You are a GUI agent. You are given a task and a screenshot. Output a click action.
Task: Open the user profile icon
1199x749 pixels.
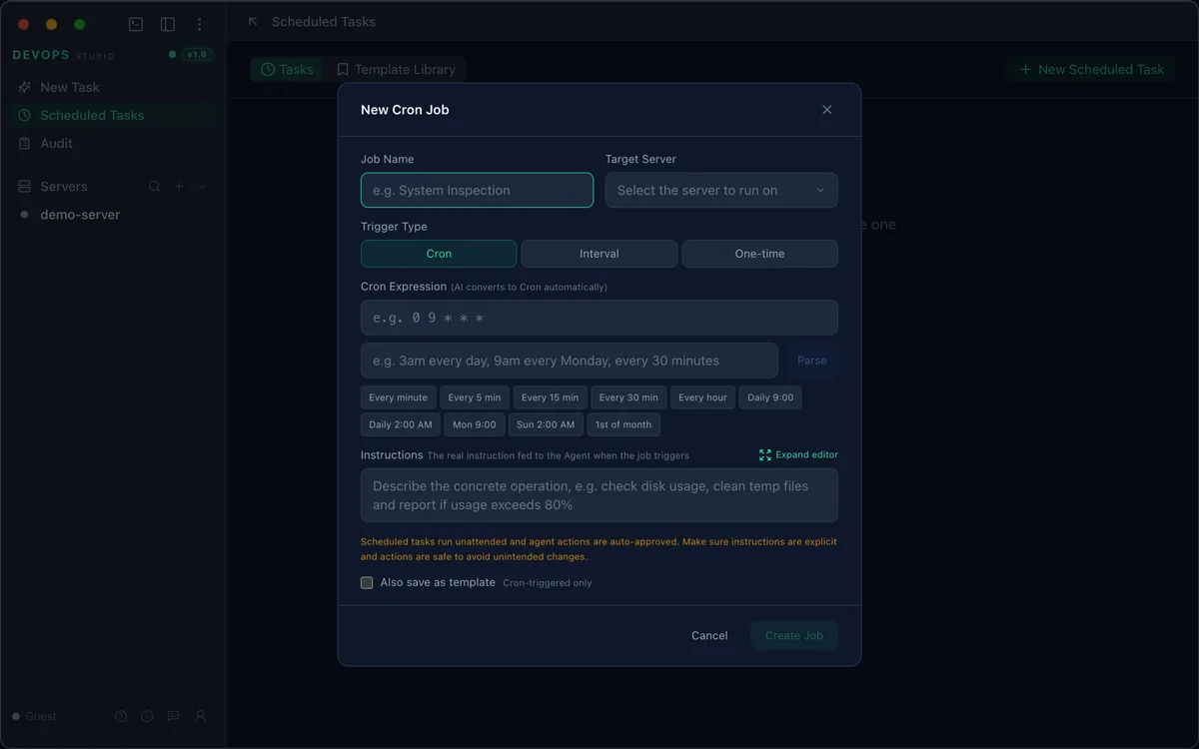[200, 716]
